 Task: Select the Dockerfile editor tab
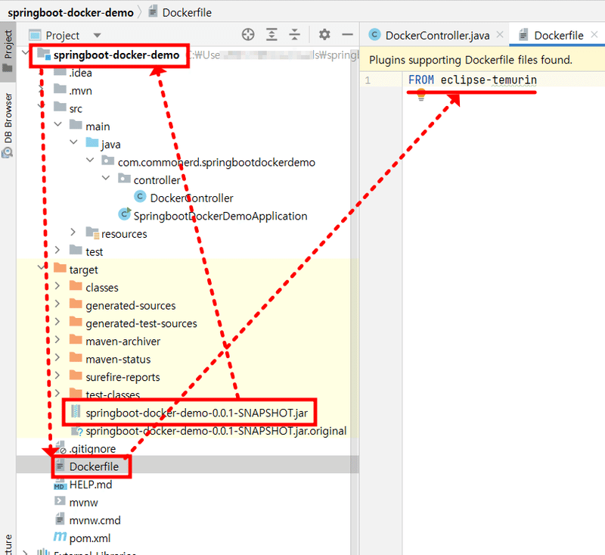(x=559, y=36)
